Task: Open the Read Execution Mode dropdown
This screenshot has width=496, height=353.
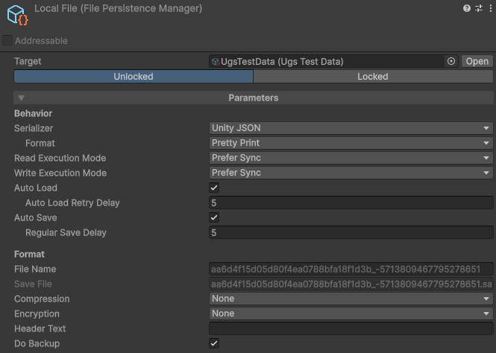Action: point(351,158)
